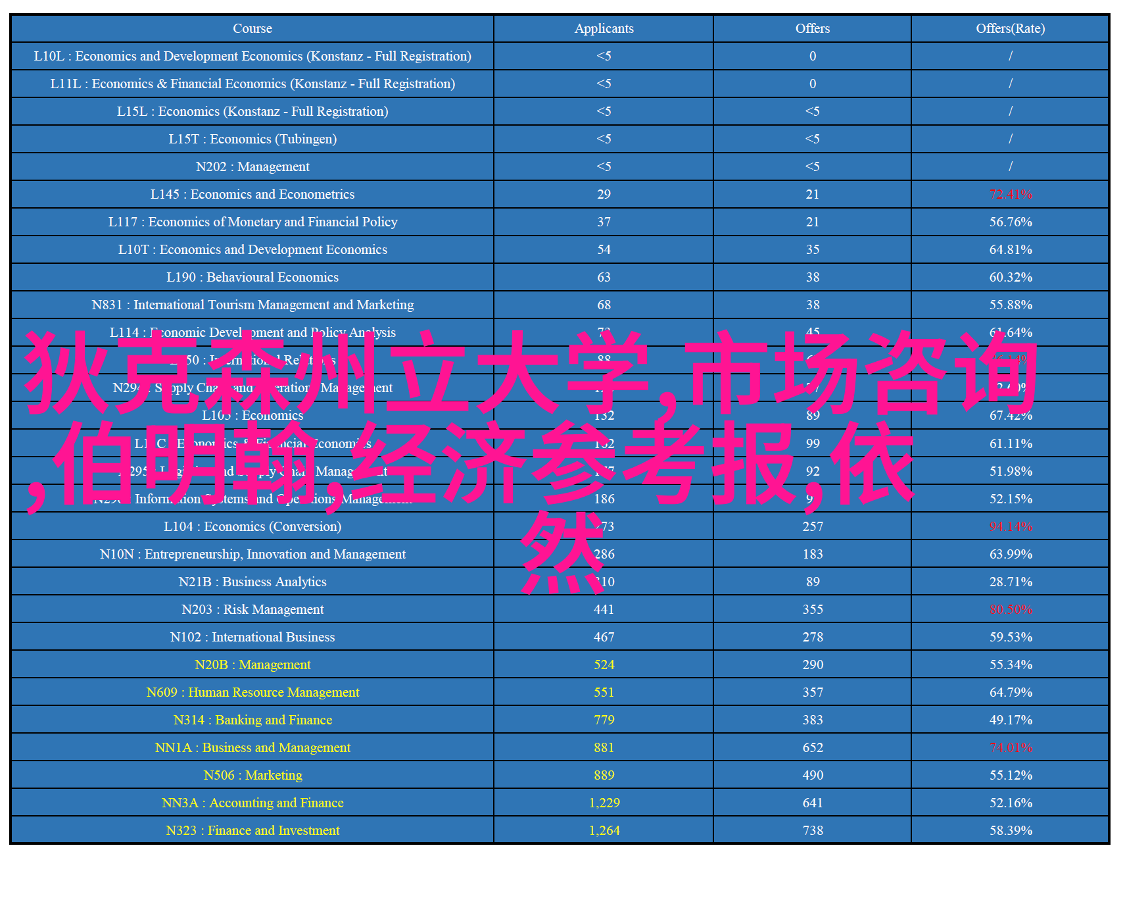The image size is (1125, 904).
Task: Click offers value 183
Action: pyautogui.click(x=813, y=554)
